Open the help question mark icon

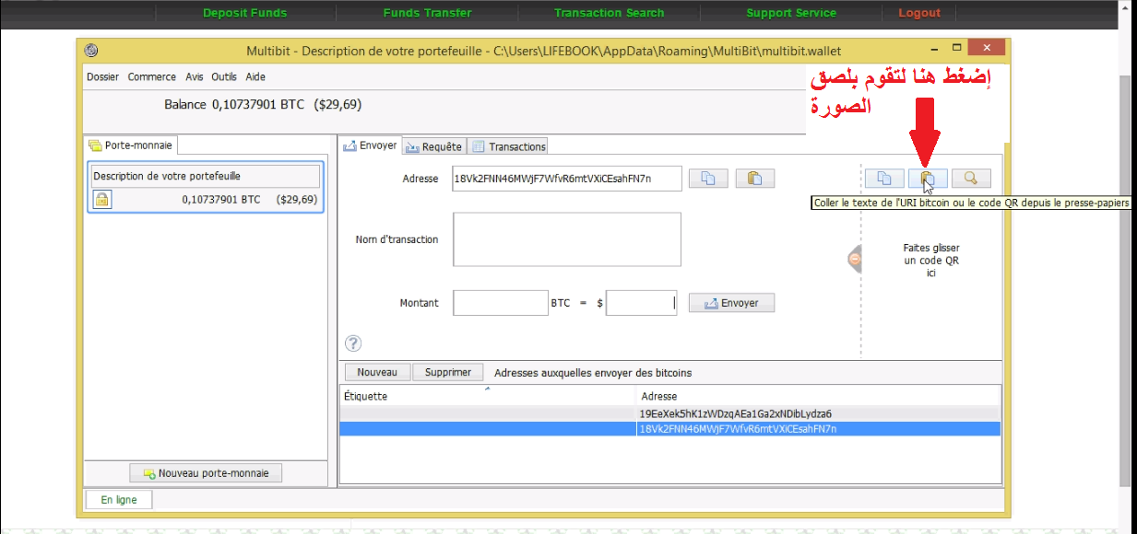click(x=353, y=343)
